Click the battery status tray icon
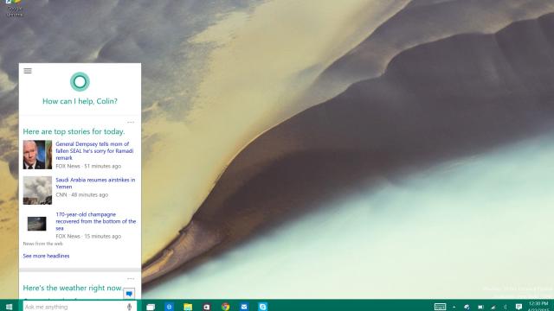This screenshot has height=311, width=554. tap(480, 308)
